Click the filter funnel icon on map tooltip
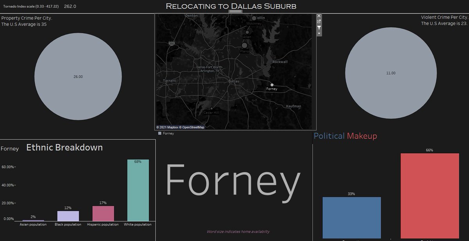Image resolution: width=469 pixels, height=241 pixels. pos(319,27)
